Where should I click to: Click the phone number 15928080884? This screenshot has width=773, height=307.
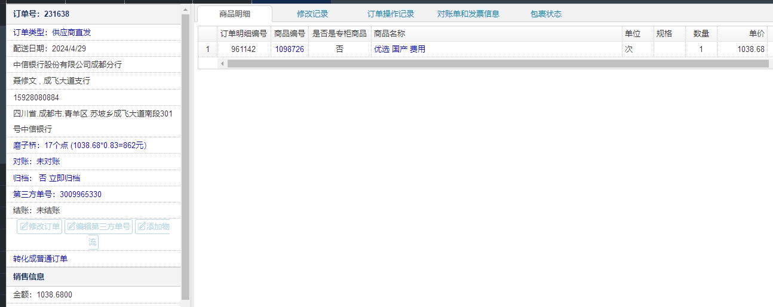[36, 97]
